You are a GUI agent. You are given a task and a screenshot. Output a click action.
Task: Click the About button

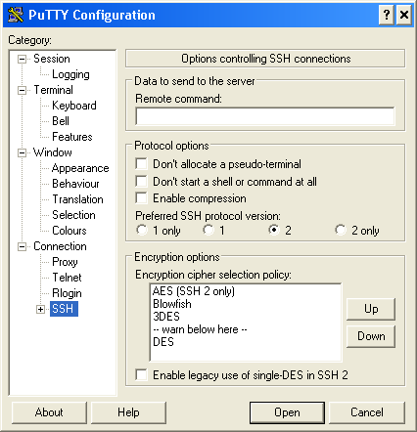[49, 412]
